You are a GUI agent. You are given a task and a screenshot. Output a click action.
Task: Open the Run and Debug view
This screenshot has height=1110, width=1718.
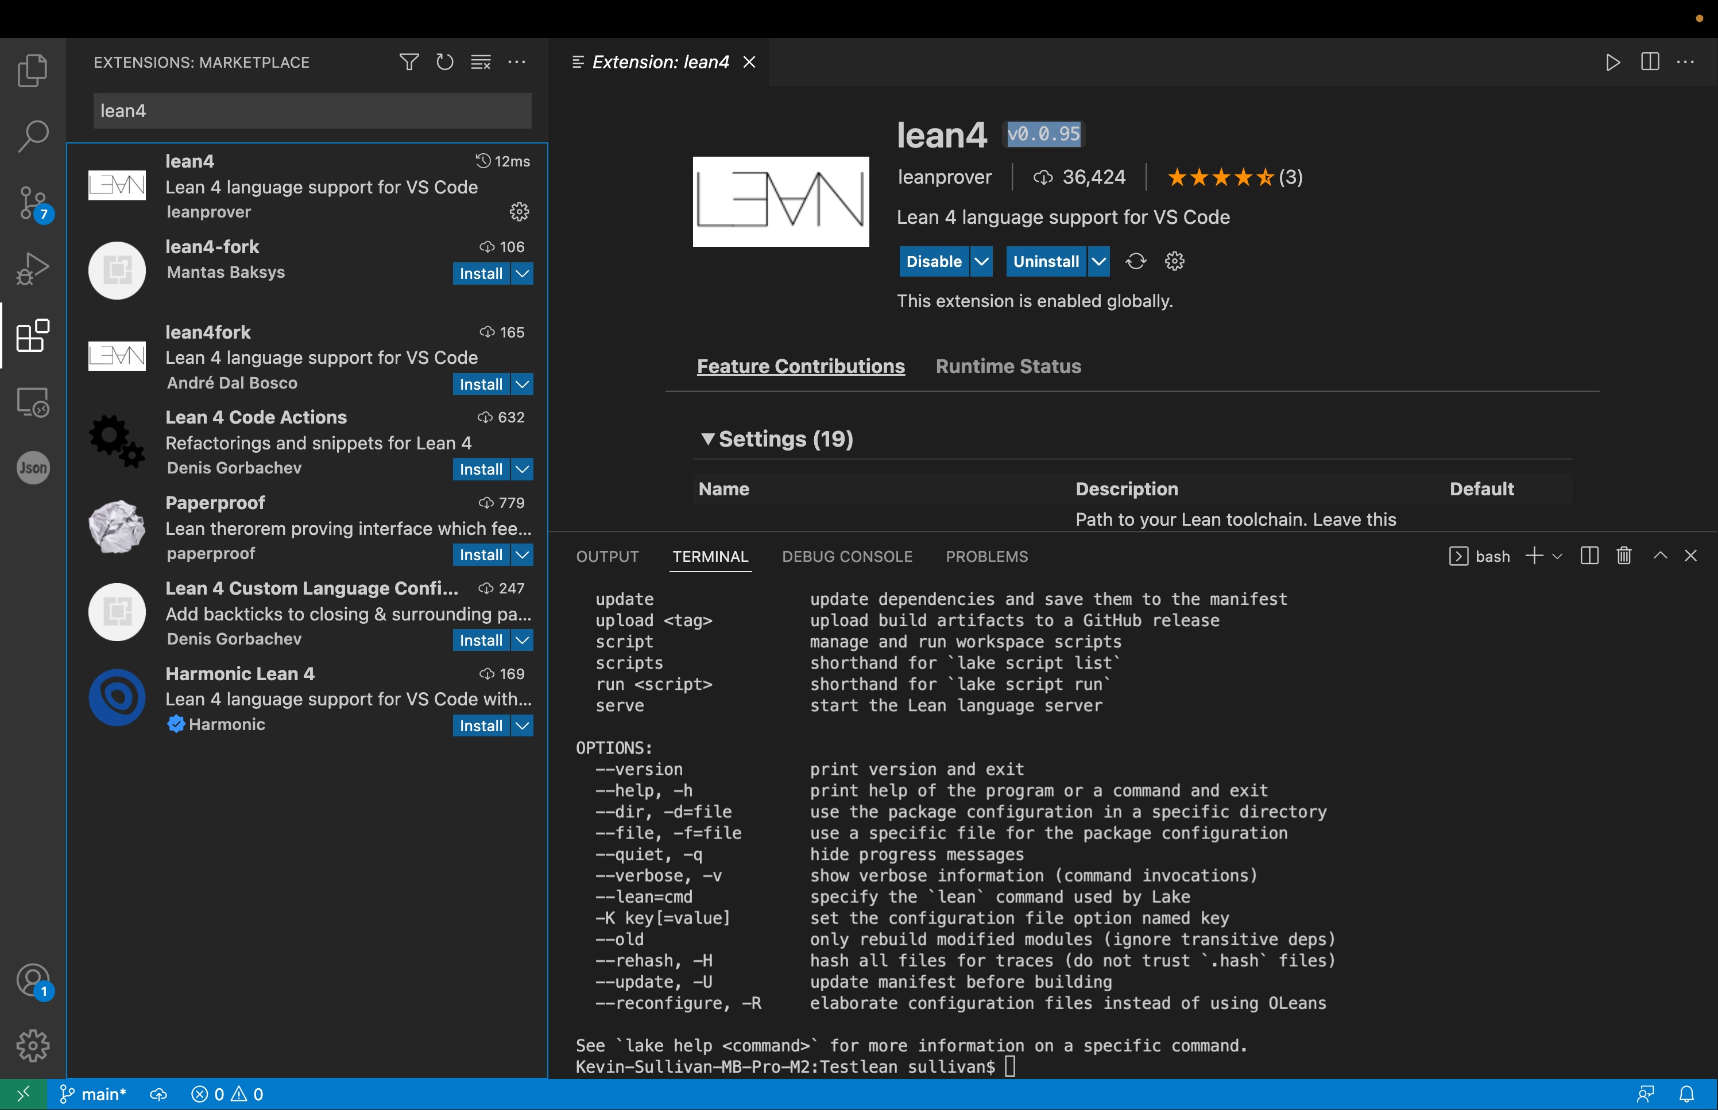point(33,269)
